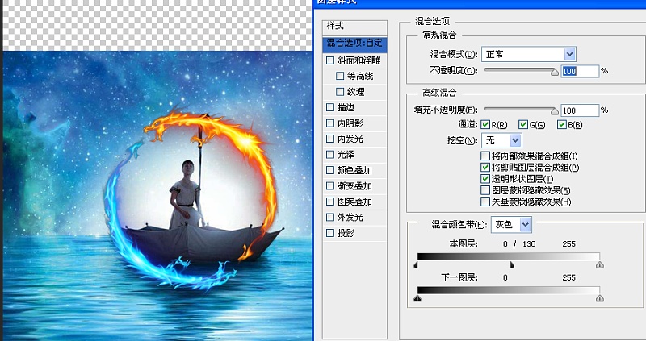Select the 混合选项:自定 entry
This screenshot has width=646, height=341.
(x=354, y=44)
